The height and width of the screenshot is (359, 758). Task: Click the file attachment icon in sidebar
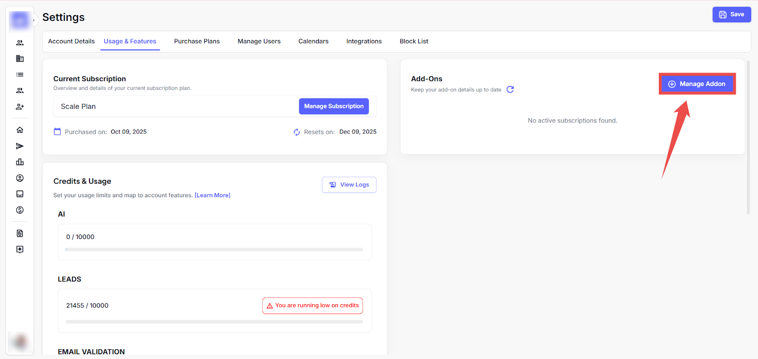click(20, 233)
